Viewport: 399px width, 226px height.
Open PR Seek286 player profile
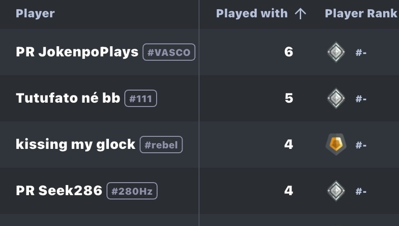point(59,191)
